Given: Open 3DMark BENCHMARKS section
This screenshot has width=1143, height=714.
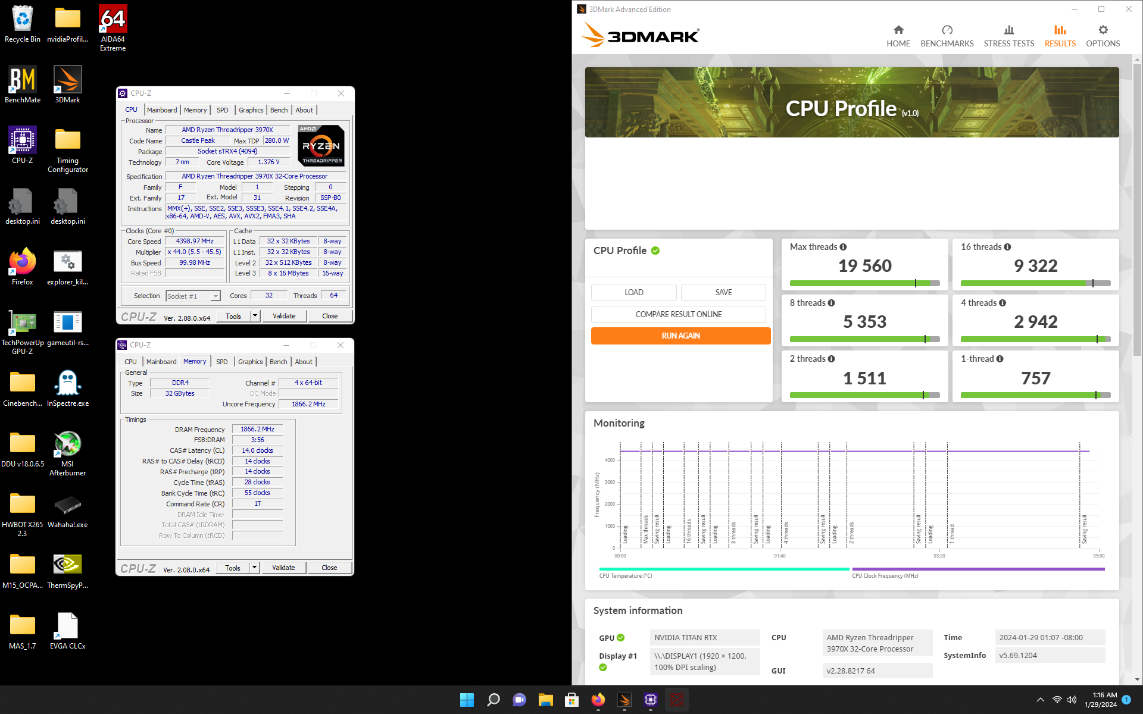Looking at the screenshot, I should pos(947,36).
